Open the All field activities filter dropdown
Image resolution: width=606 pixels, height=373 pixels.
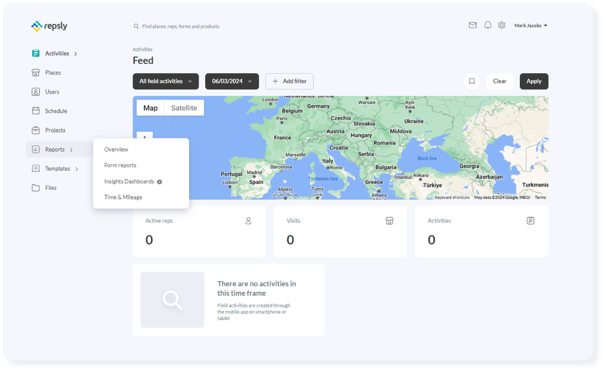click(165, 81)
